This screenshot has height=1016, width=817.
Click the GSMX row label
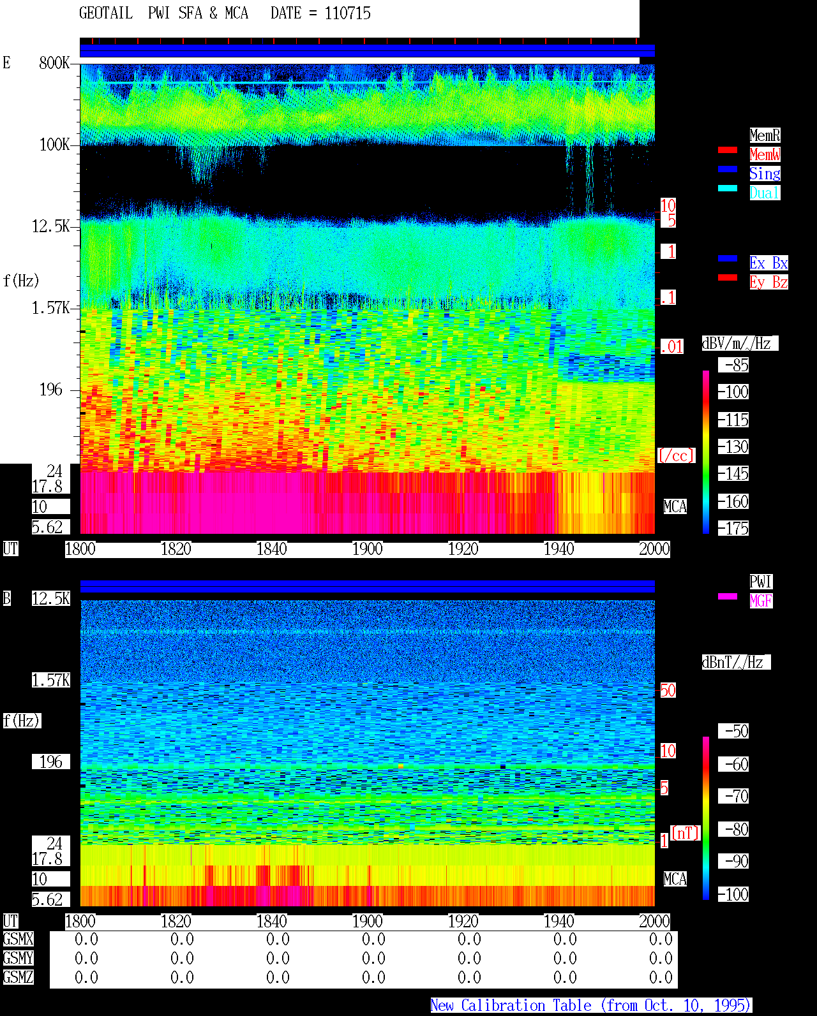click(x=18, y=939)
